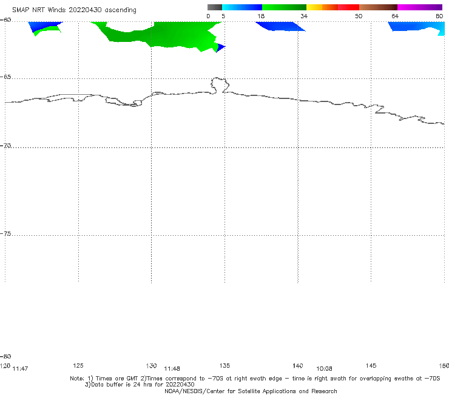Image resolution: width=449 pixels, height=395 pixels.
Task: Click the blue wind patch near longitude 138
Action: pyautogui.click(x=280, y=26)
